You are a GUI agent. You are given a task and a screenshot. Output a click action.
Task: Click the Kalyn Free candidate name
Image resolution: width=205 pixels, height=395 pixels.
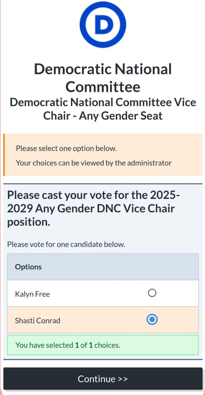click(32, 294)
